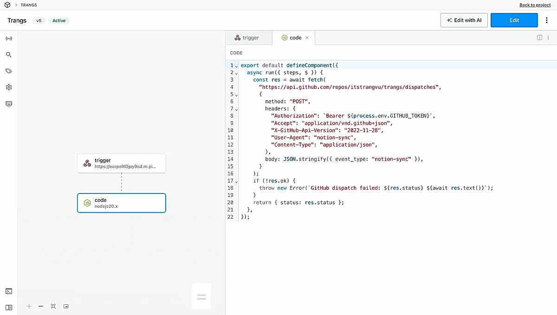Click the v5 version badge

39,20
